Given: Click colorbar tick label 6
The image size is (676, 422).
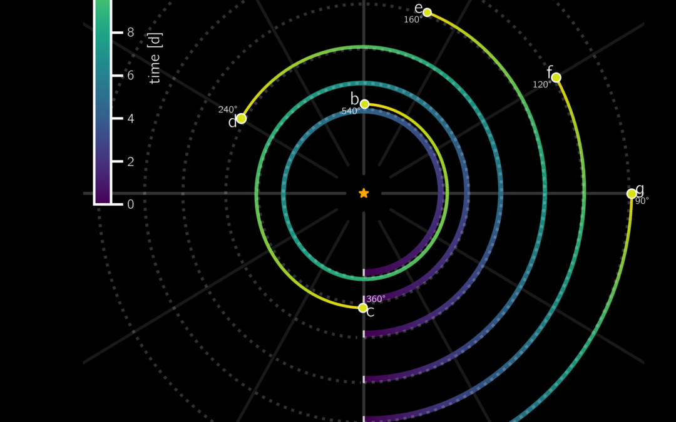Looking at the screenshot, I should tap(131, 76).
